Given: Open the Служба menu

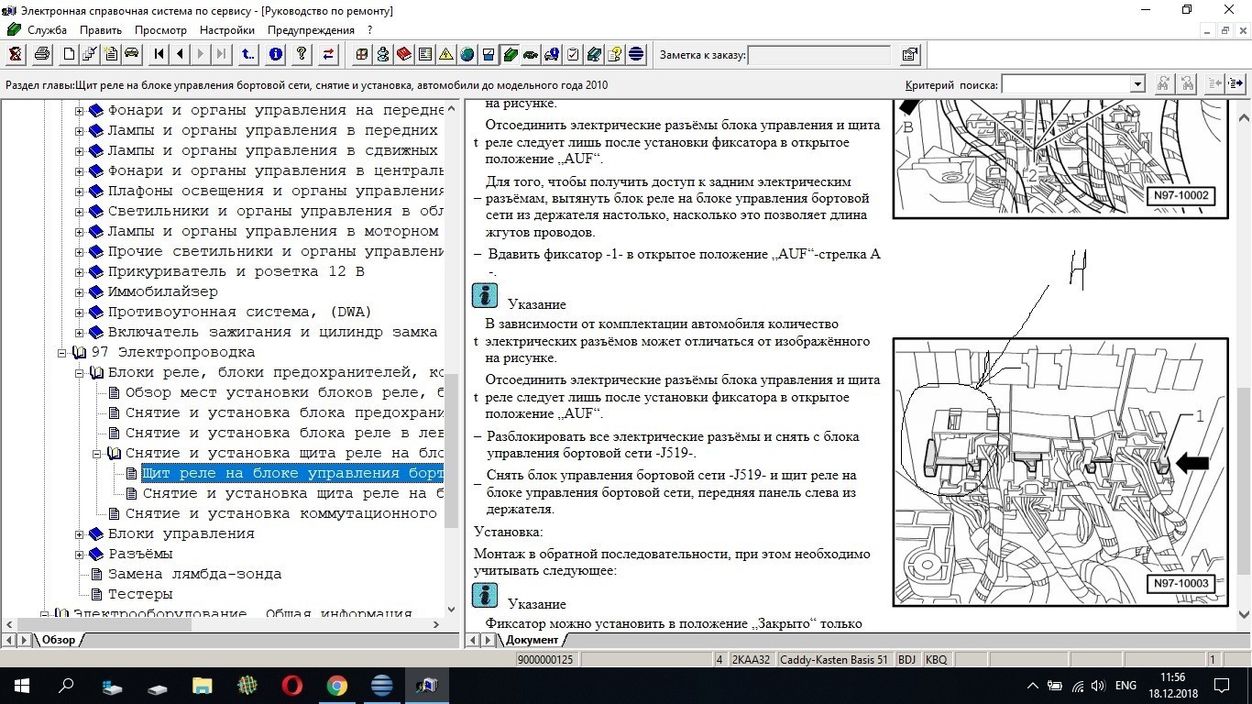Looking at the screenshot, I should click(47, 30).
